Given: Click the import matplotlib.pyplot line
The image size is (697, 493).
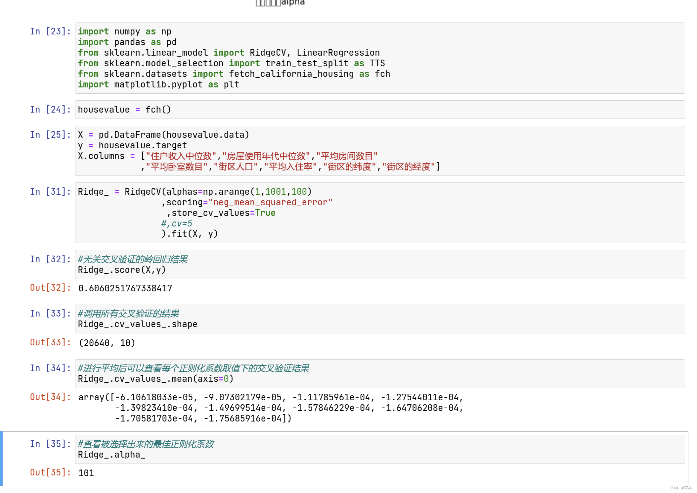Looking at the screenshot, I should point(158,84).
